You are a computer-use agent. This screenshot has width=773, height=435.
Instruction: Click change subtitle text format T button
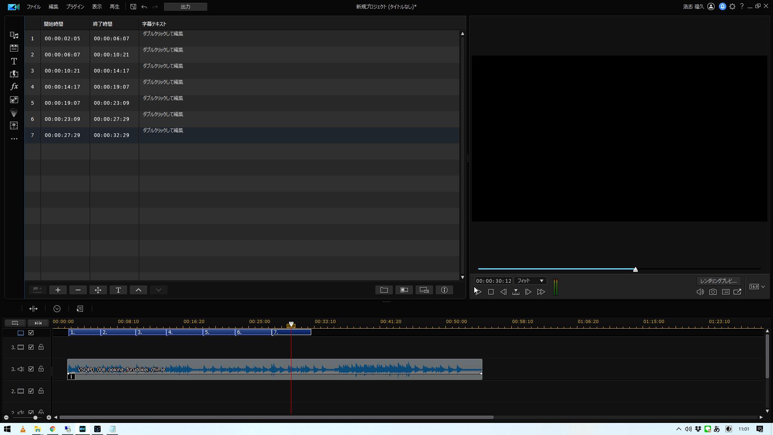pyautogui.click(x=118, y=290)
